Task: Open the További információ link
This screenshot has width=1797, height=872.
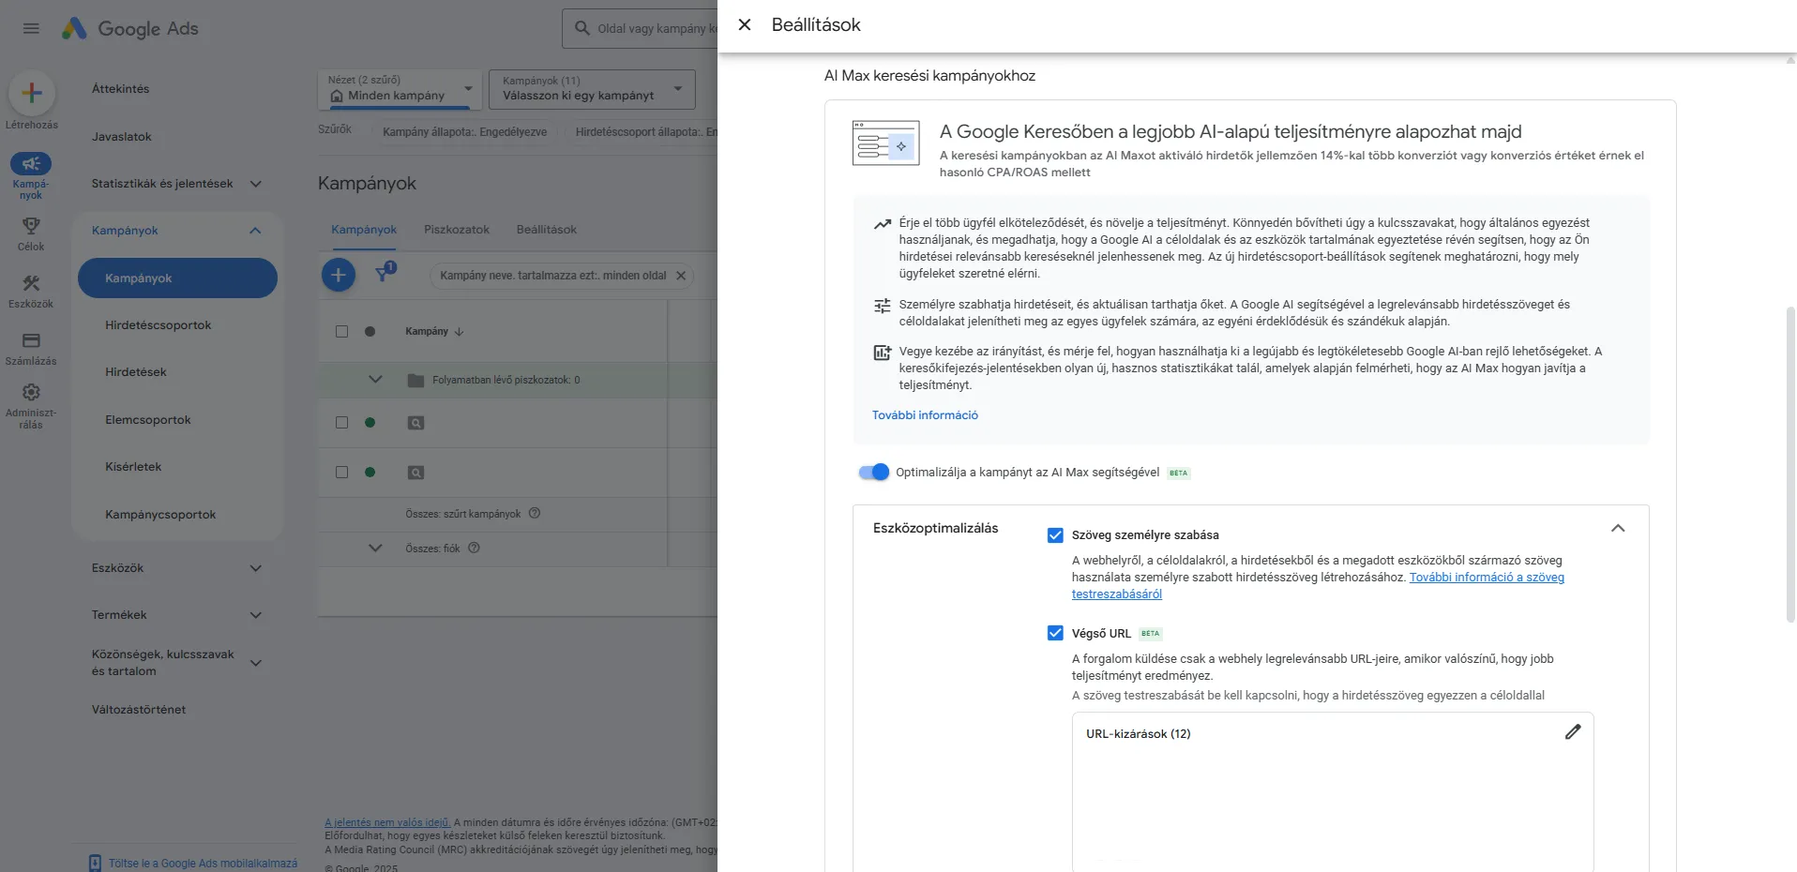Action: click(x=925, y=415)
